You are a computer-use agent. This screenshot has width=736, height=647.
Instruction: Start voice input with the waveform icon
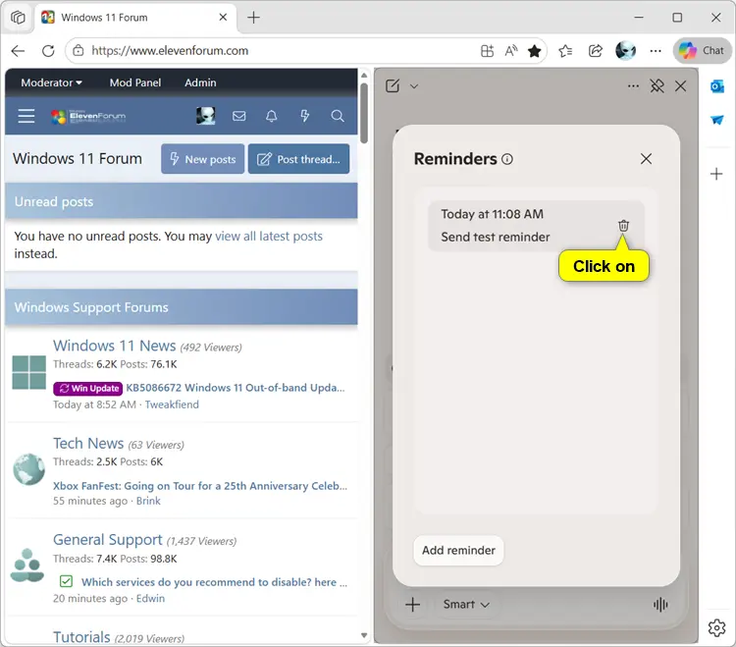coord(660,605)
